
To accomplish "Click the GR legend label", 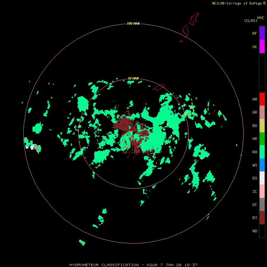I will [255, 112].
